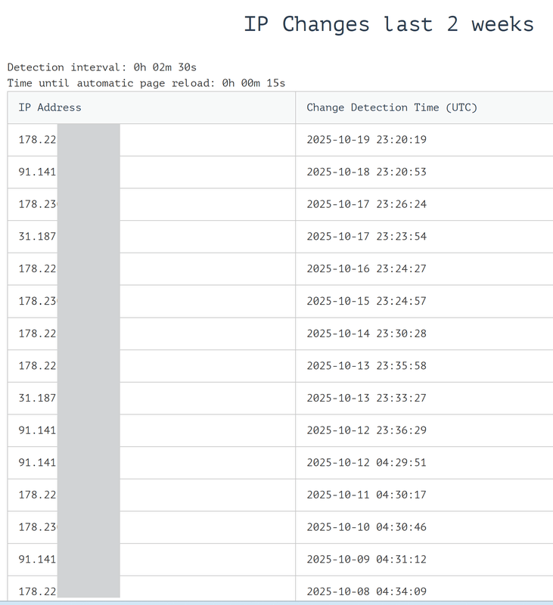Click the 2025-10-12 23:36:29 detection time
This screenshot has width=553, height=605.
366,430
